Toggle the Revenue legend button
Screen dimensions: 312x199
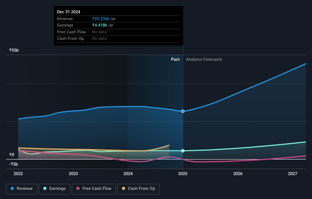22,189
